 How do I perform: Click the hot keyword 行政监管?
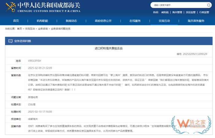point(204,12)
